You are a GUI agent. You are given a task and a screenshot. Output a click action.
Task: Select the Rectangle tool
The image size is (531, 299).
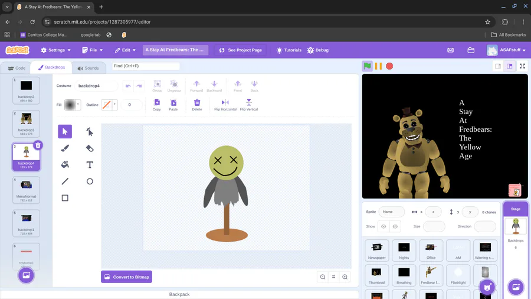(x=65, y=198)
